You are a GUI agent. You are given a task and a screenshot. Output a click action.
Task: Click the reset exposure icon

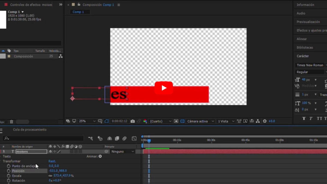[x=265, y=121]
